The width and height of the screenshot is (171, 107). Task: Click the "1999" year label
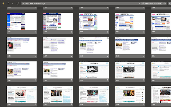118,7
